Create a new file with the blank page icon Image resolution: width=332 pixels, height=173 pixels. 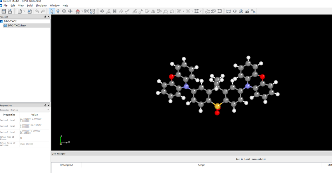click(20, 11)
